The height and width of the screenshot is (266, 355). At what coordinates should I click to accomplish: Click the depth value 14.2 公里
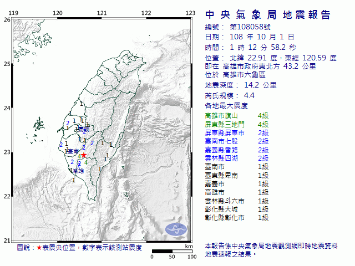(260, 85)
